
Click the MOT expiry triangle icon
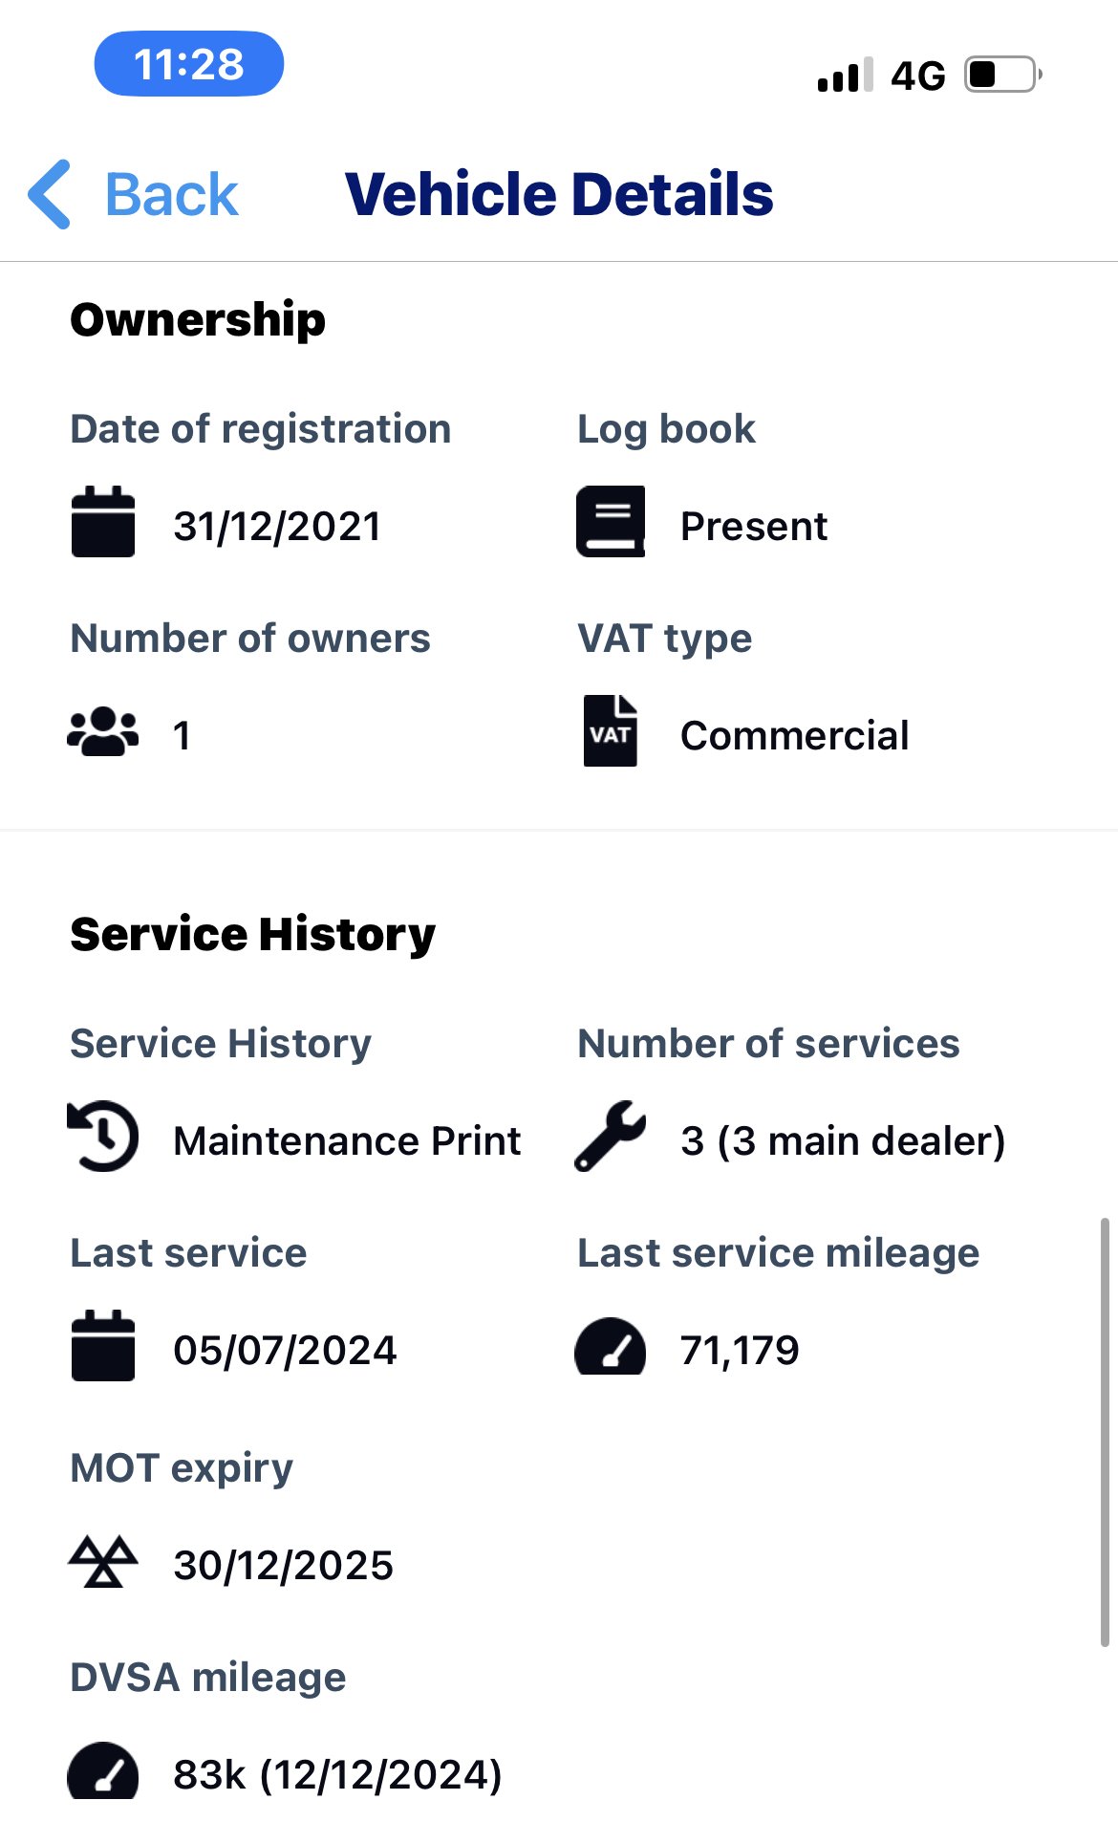(x=103, y=1561)
